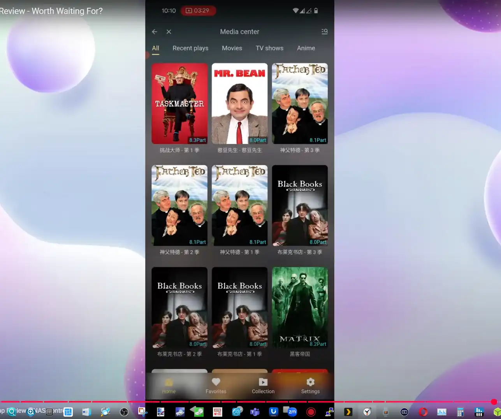Switch to the Anime tab
The image size is (501, 419).
click(306, 48)
